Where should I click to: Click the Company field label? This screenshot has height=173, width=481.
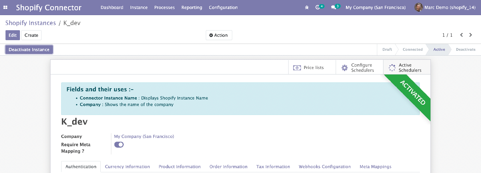coord(71,136)
